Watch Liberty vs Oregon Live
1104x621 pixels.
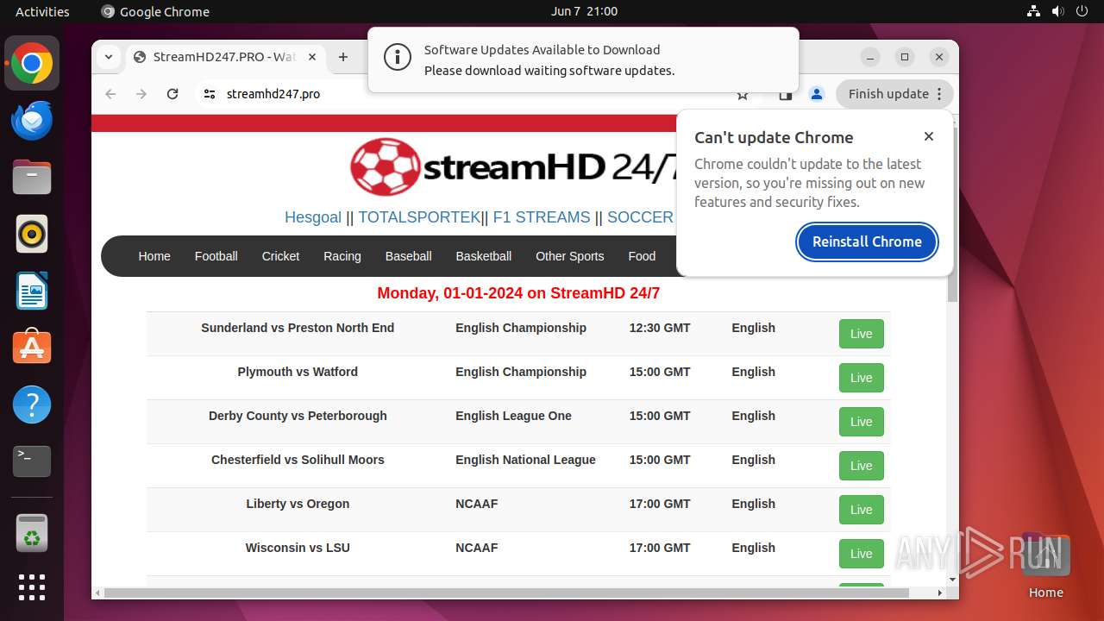862,510
